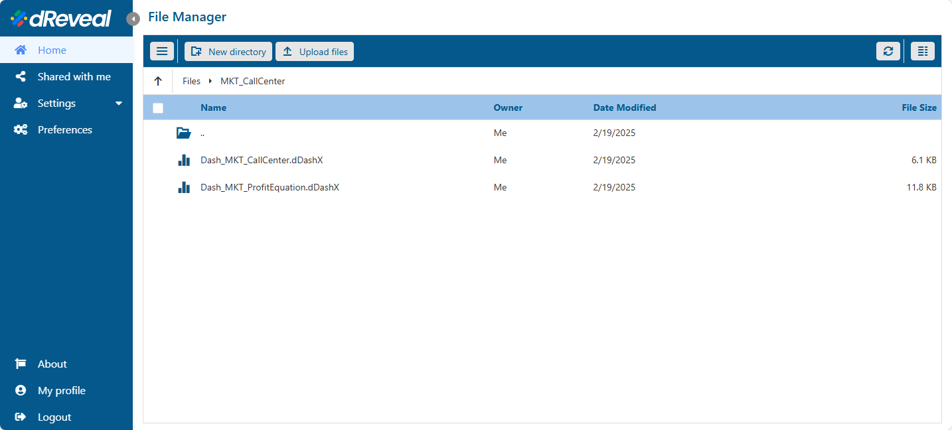Navigate to Files in breadcrumb
Image resolution: width=952 pixels, height=430 pixels.
pyautogui.click(x=191, y=81)
